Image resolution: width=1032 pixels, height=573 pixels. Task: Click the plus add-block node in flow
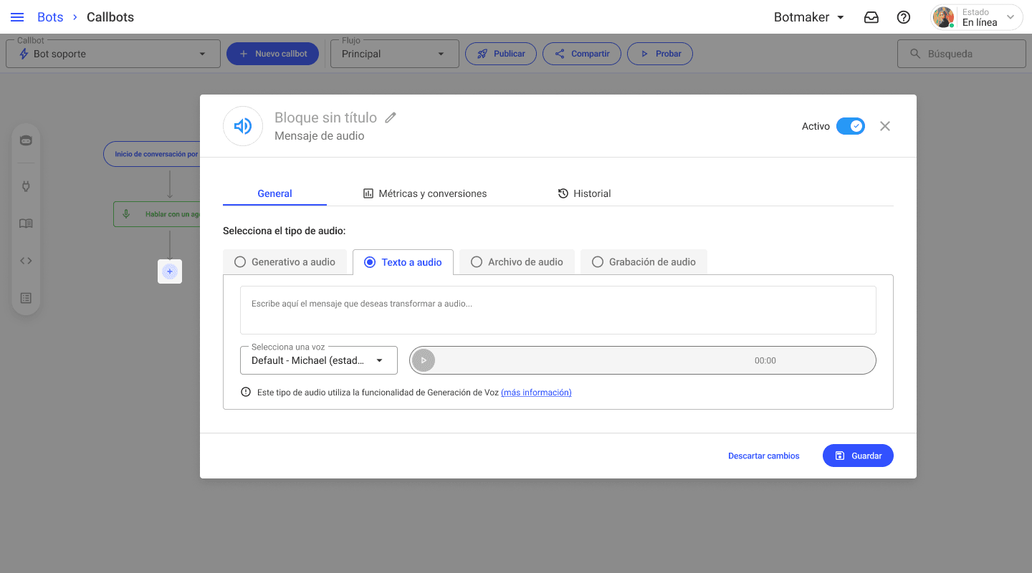tap(170, 271)
